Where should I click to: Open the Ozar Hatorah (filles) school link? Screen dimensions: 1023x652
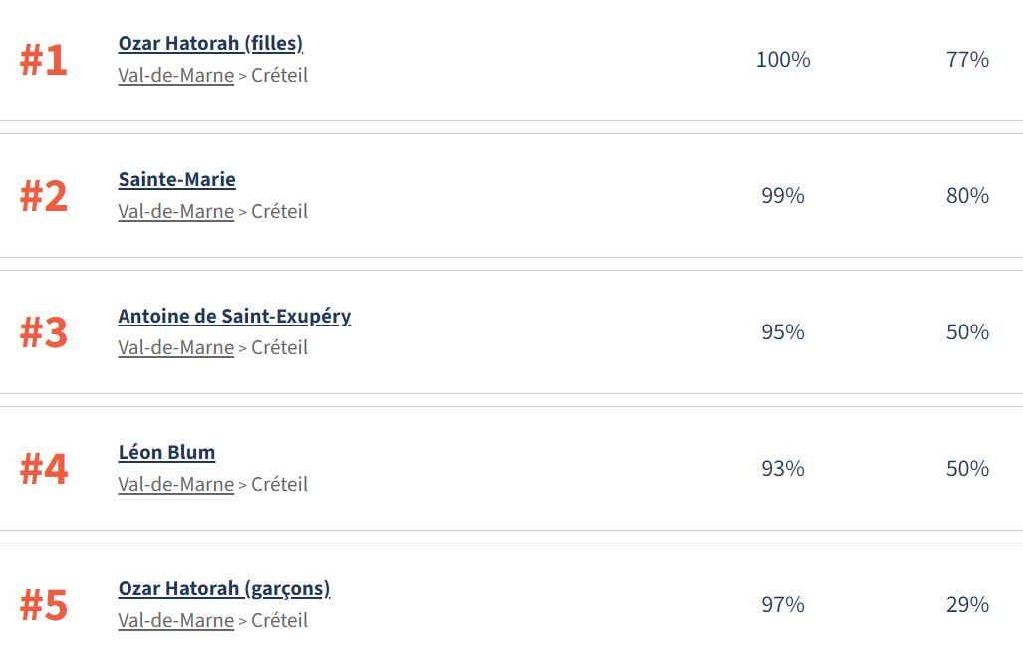click(210, 43)
